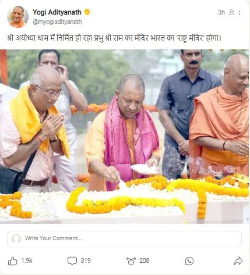Click the 'श्री अयोध्या धाम' opening words
The width and height of the screenshot is (250, 275).
coord(24,38)
